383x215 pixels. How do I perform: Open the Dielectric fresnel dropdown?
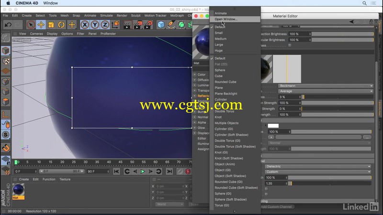(318, 166)
